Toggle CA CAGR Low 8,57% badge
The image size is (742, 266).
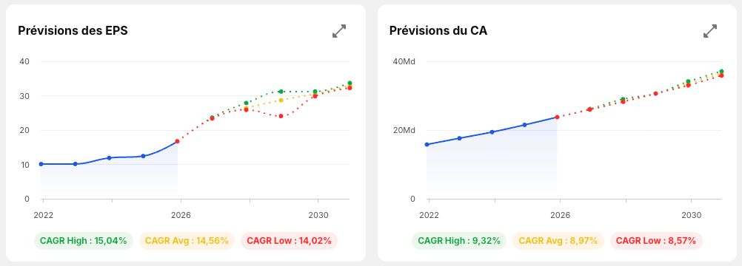tap(656, 240)
